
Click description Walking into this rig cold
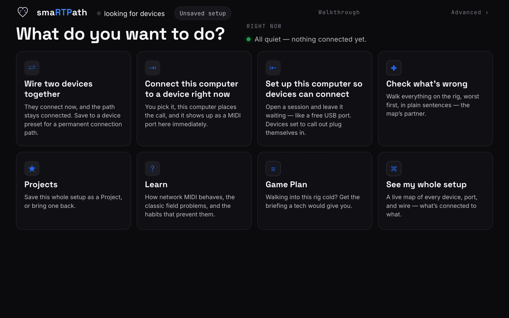(313, 201)
